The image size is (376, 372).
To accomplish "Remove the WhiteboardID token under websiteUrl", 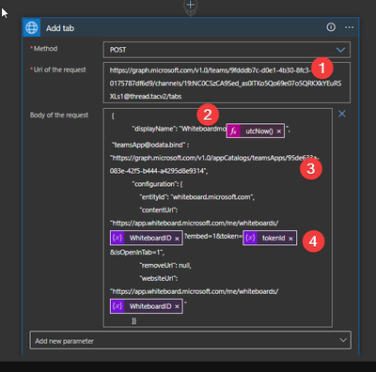I will tap(177, 306).
